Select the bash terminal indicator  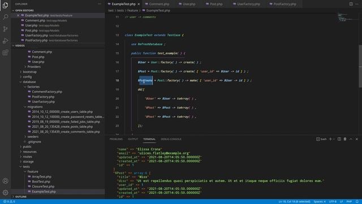(x=321, y=139)
